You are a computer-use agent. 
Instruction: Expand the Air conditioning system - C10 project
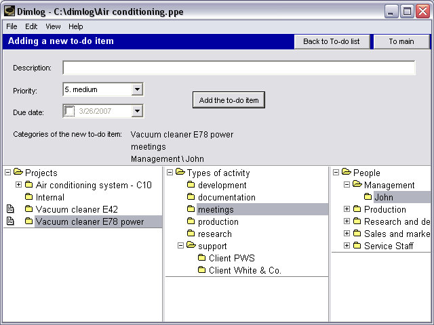pos(18,185)
